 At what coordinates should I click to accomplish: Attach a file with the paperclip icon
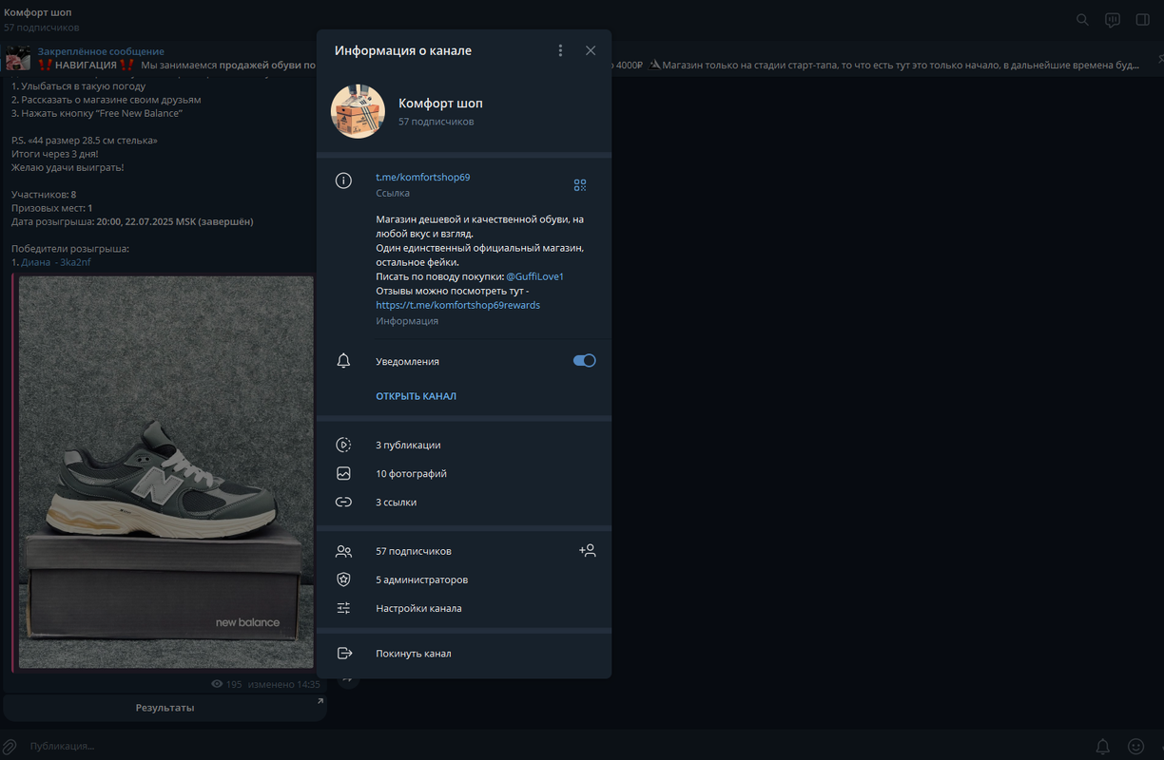pyautogui.click(x=10, y=746)
